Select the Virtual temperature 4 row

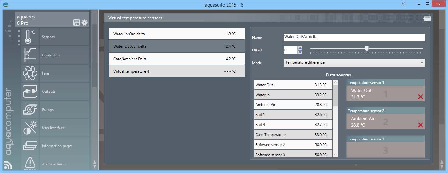click(177, 71)
